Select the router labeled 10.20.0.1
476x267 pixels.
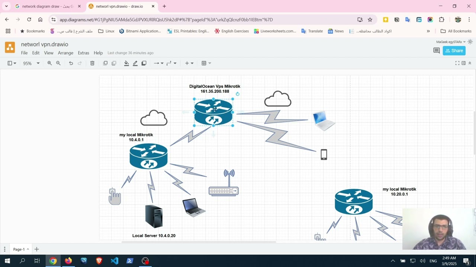coord(354,202)
